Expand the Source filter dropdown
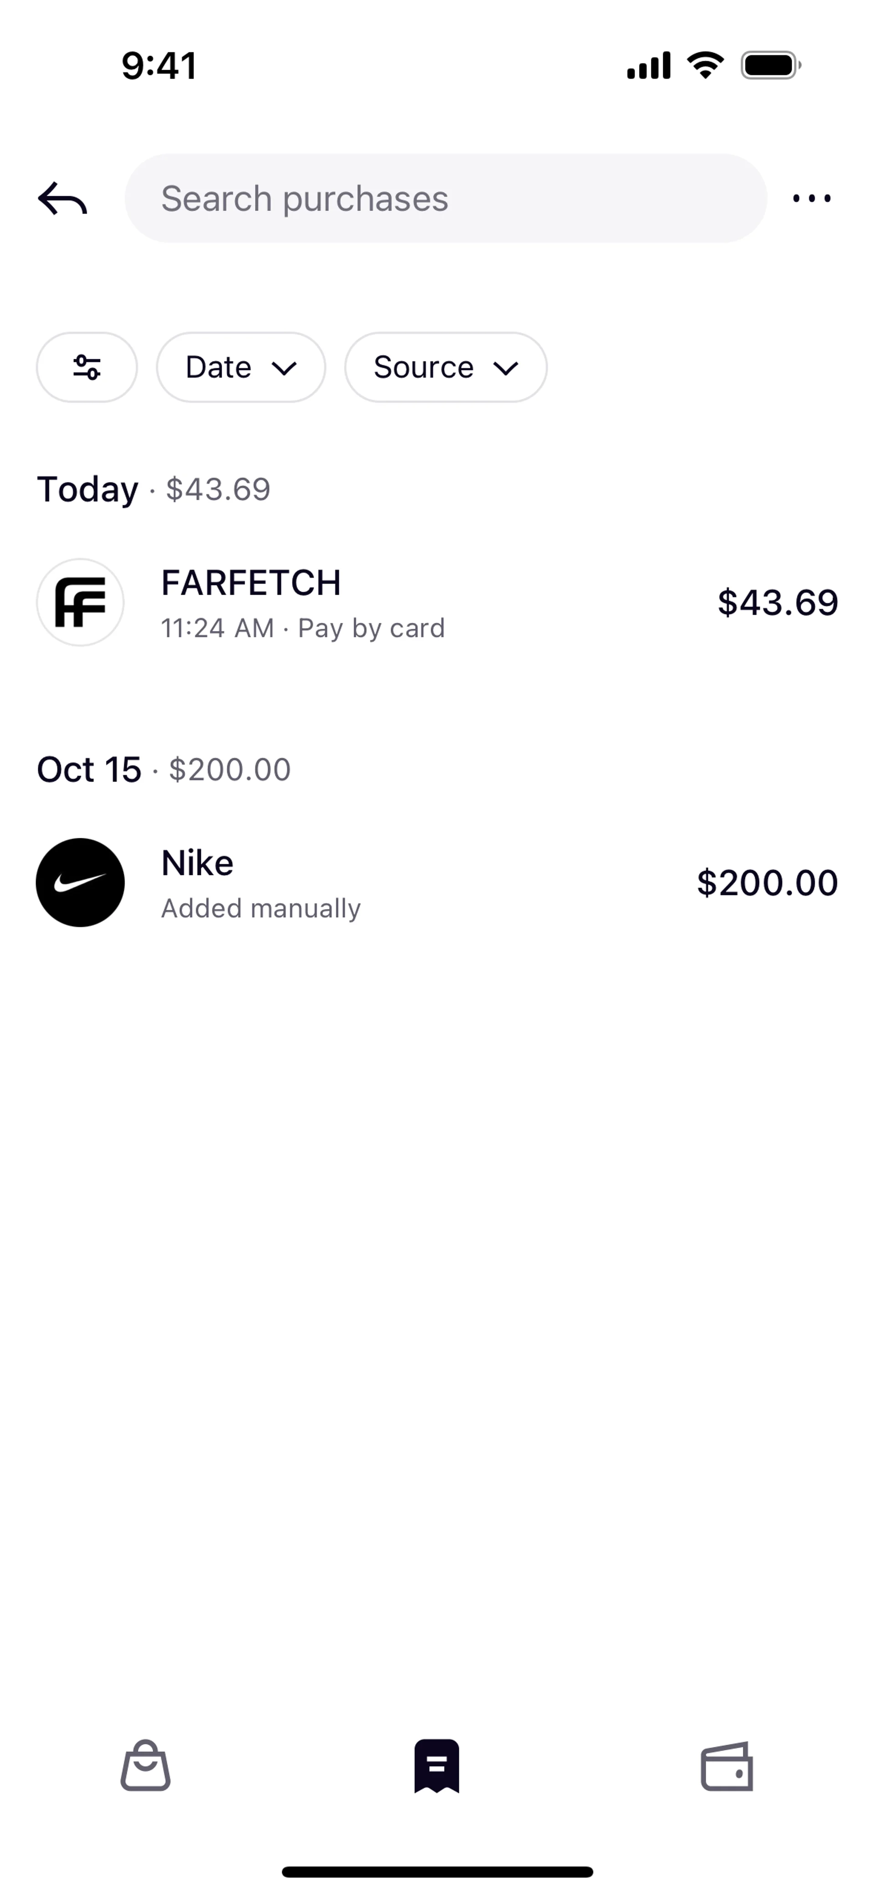 coord(446,367)
